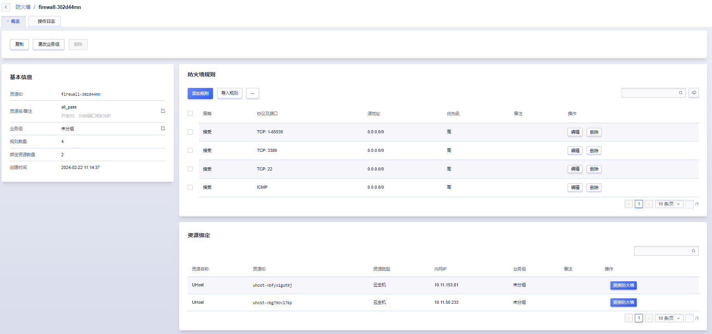Click the back arrow icon beside 防火墙
This screenshot has width=712, height=334.
pyautogui.click(x=6, y=7)
